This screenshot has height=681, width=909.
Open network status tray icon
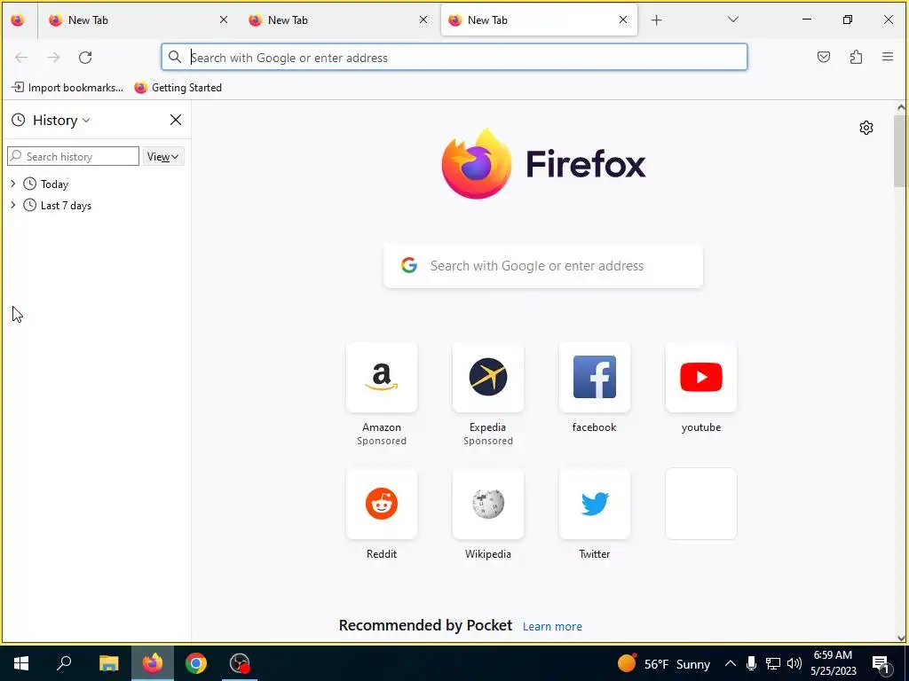(773, 663)
